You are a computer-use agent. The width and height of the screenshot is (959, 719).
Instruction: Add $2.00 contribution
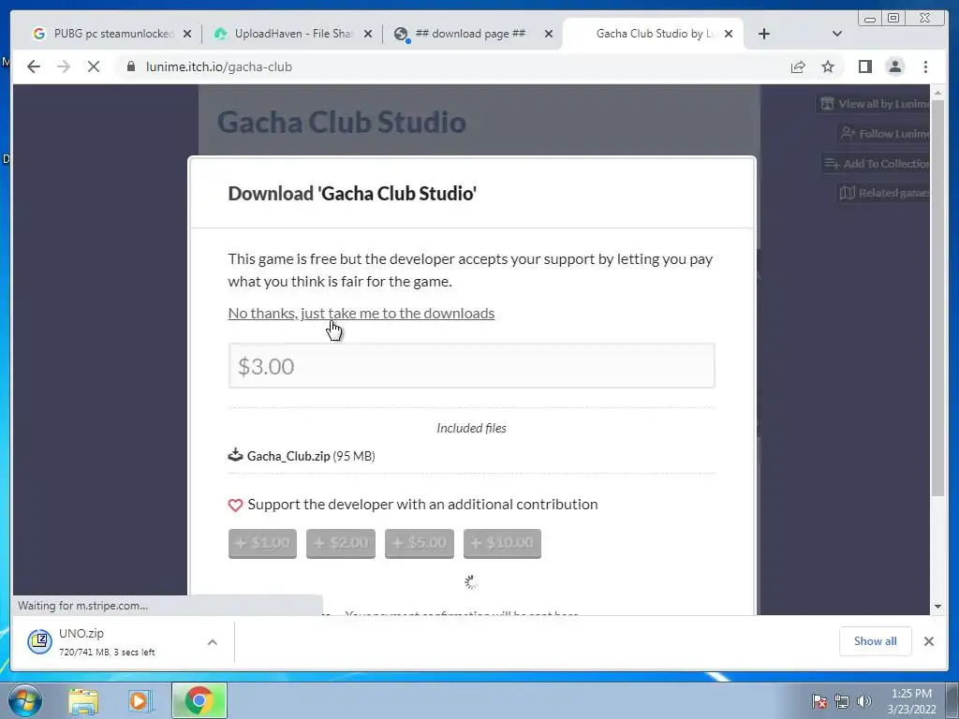[341, 544]
